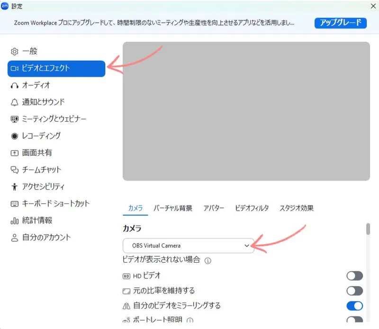Screen dimensions: 379x329
Task: Open キーボード ショートカット settings
Action: [x=55, y=204]
